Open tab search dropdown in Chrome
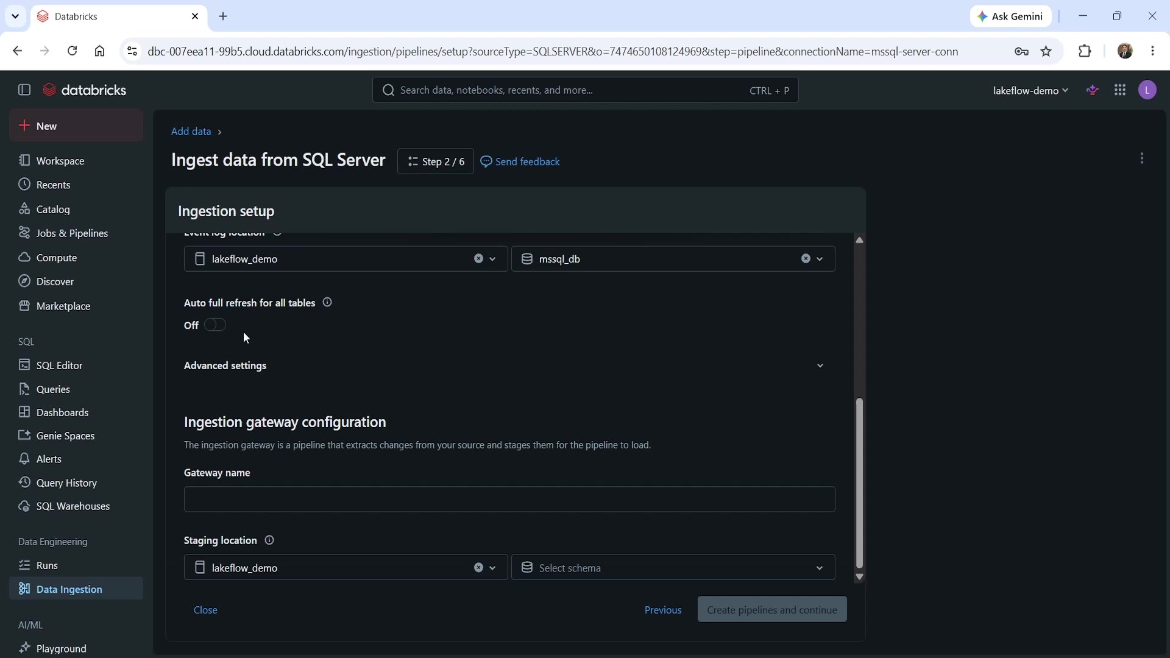The image size is (1170, 658). pos(15,16)
